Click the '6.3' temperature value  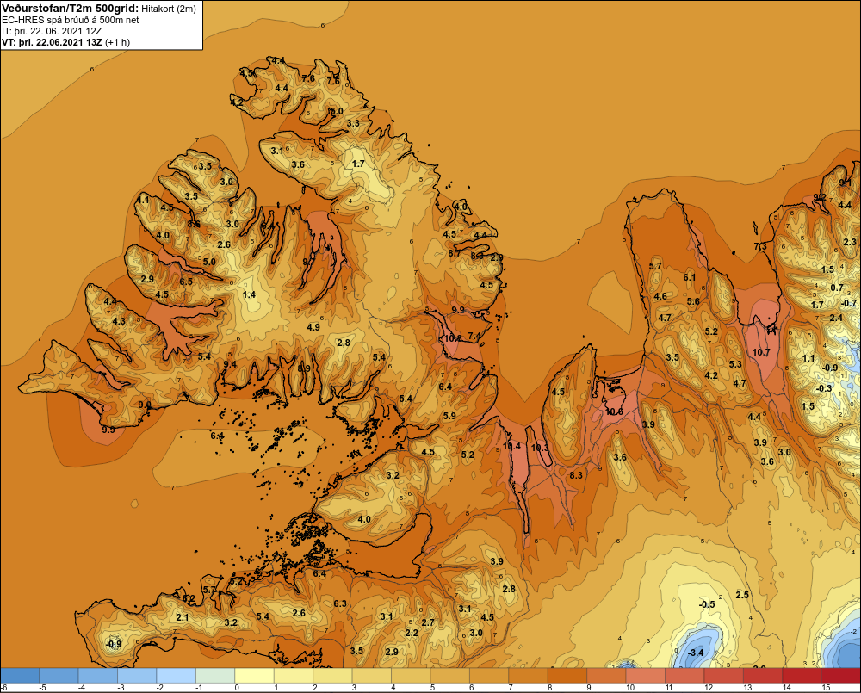tap(340, 603)
